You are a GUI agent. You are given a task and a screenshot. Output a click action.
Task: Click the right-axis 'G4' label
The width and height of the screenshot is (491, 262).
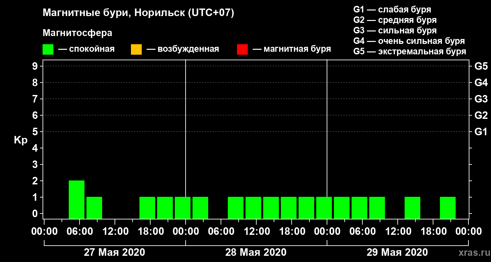(481, 83)
